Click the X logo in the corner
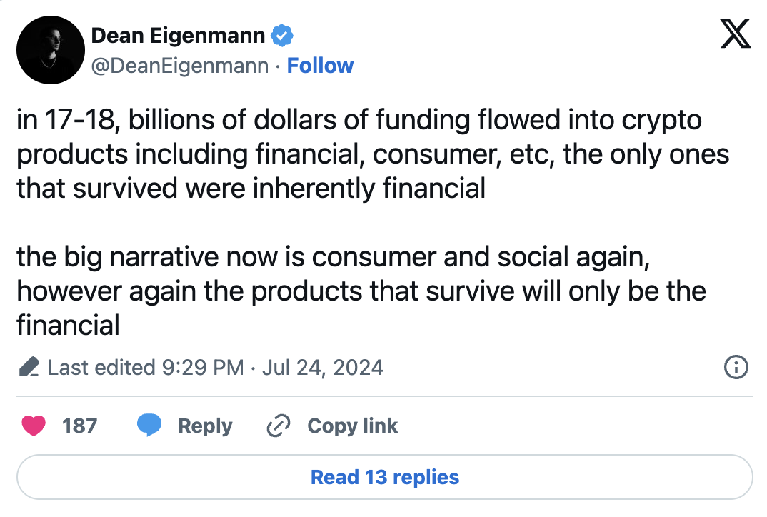The width and height of the screenshot is (767, 517). [x=735, y=34]
